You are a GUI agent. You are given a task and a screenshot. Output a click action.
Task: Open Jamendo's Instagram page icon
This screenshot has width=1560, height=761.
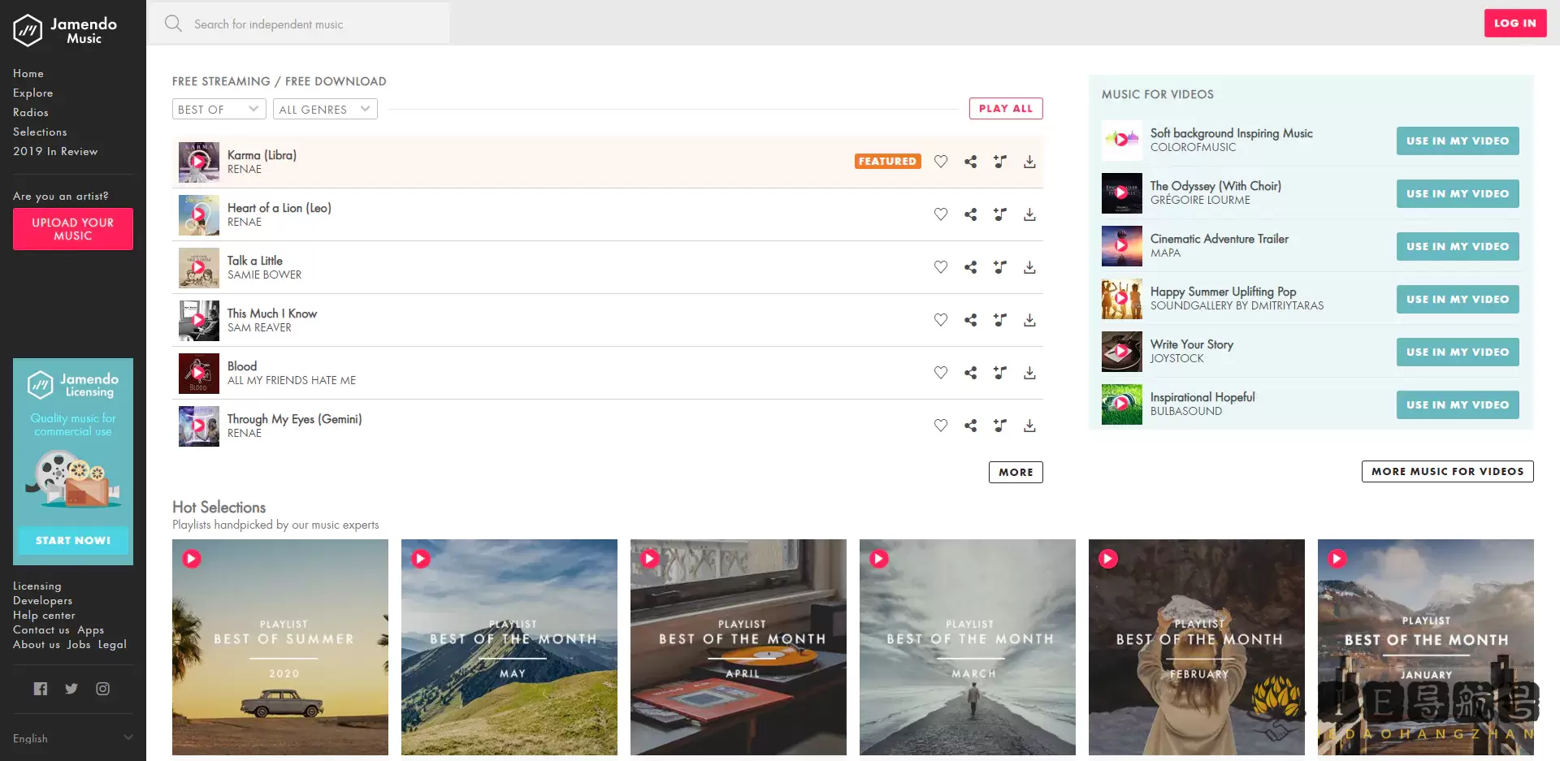click(102, 689)
